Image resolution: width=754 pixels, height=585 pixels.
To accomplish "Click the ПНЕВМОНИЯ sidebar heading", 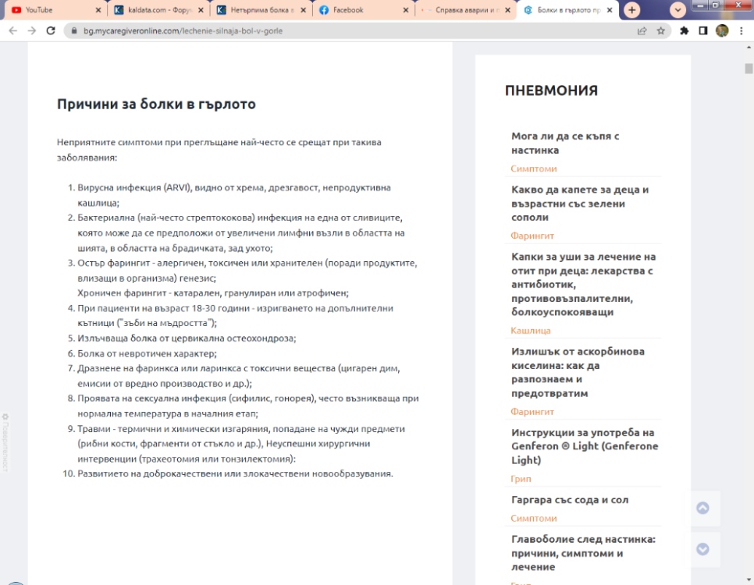I will click(551, 90).
